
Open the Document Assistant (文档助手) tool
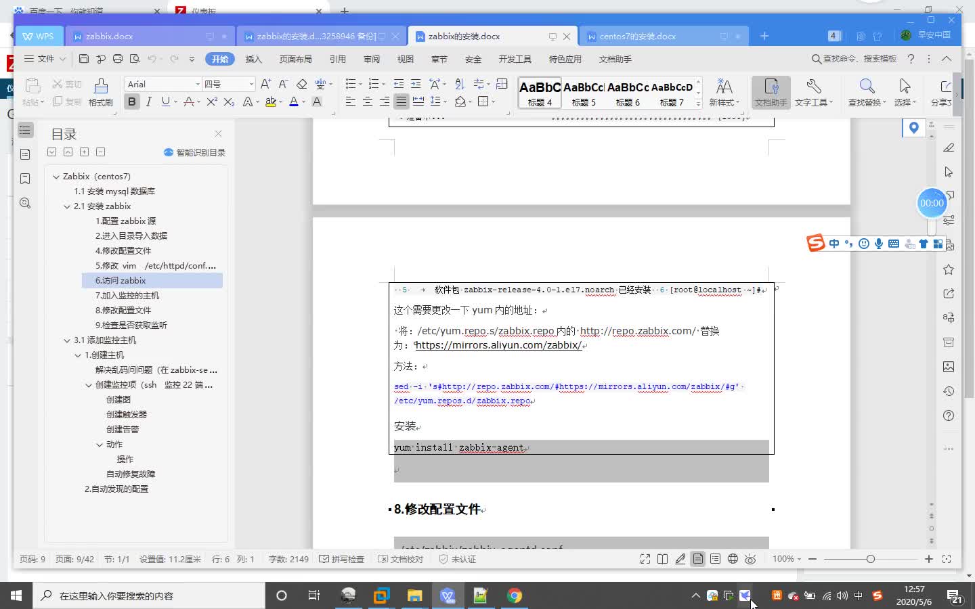click(x=771, y=92)
